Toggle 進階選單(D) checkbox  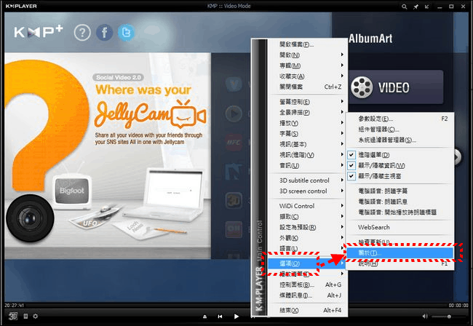pos(351,155)
